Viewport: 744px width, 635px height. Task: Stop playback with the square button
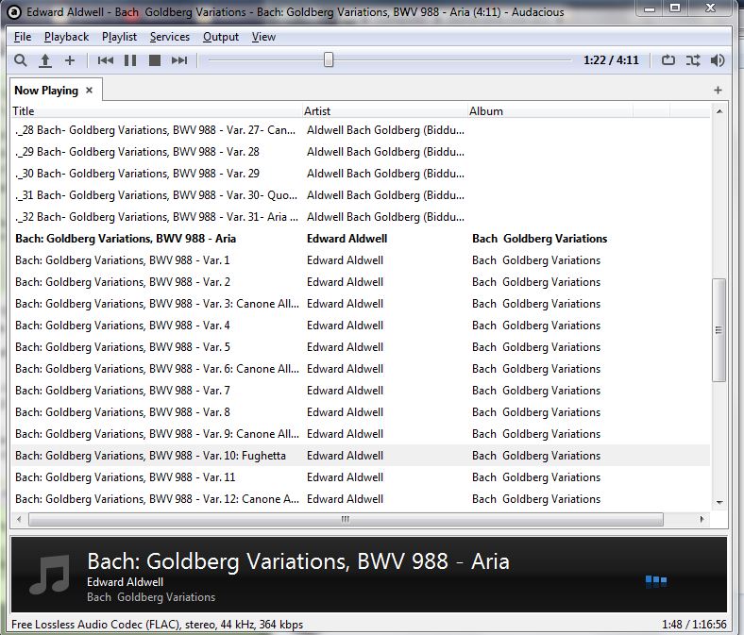tap(155, 60)
